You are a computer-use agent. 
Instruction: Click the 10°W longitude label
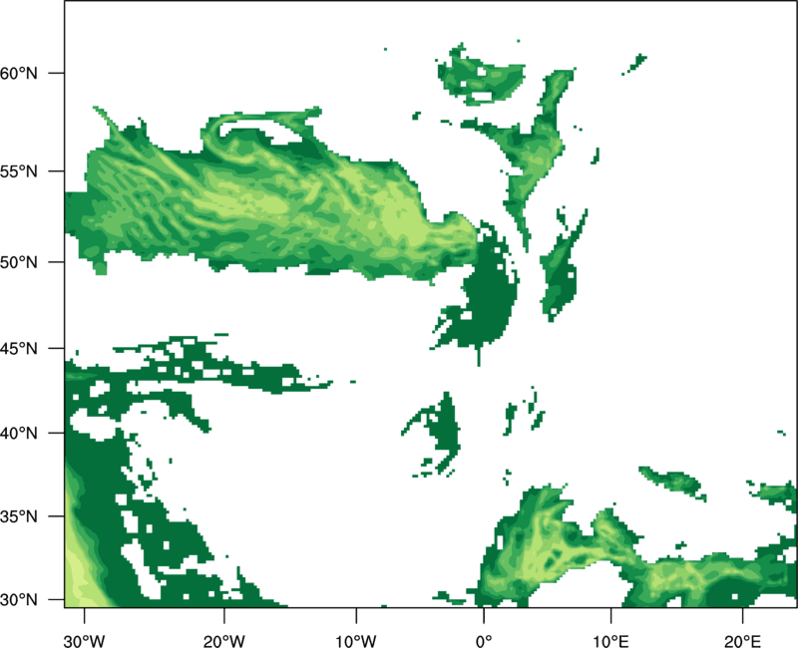point(356,641)
